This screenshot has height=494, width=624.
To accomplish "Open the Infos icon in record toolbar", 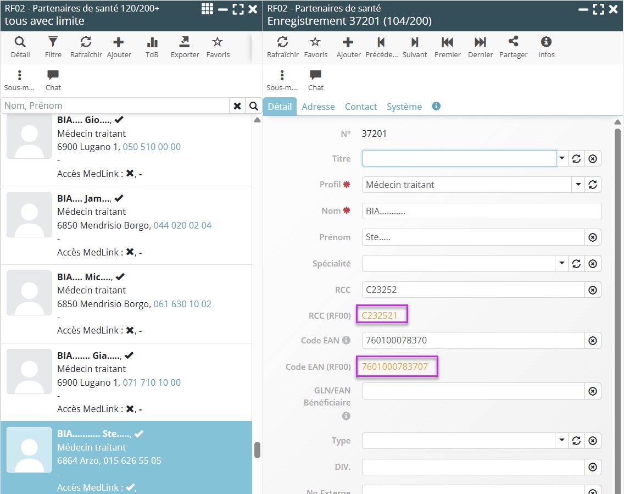I will pyautogui.click(x=546, y=47).
